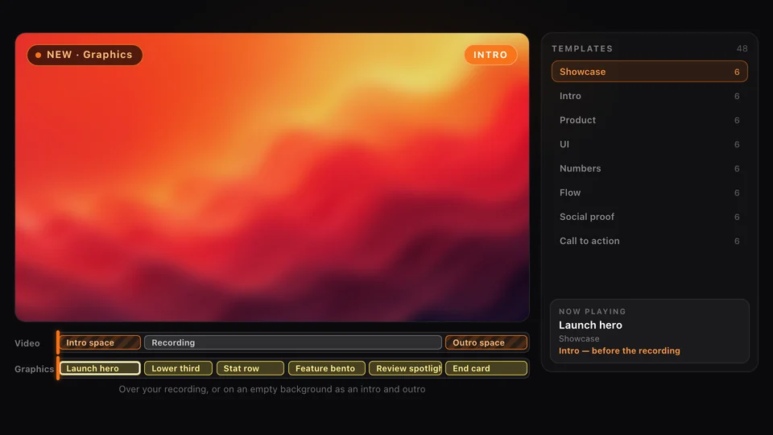The width and height of the screenshot is (773, 435).
Task: Select the Feature bento graphics clip
Action: click(326, 368)
